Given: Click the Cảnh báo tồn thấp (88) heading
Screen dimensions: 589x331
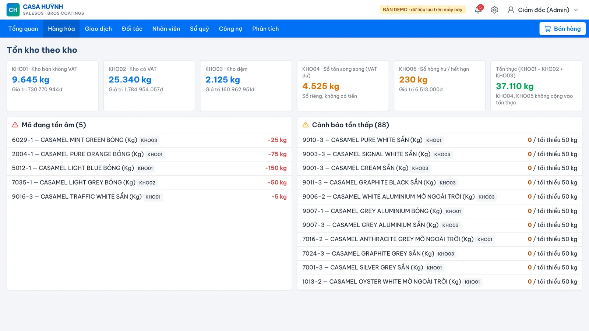Looking at the screenshot, I should point(350,125).
